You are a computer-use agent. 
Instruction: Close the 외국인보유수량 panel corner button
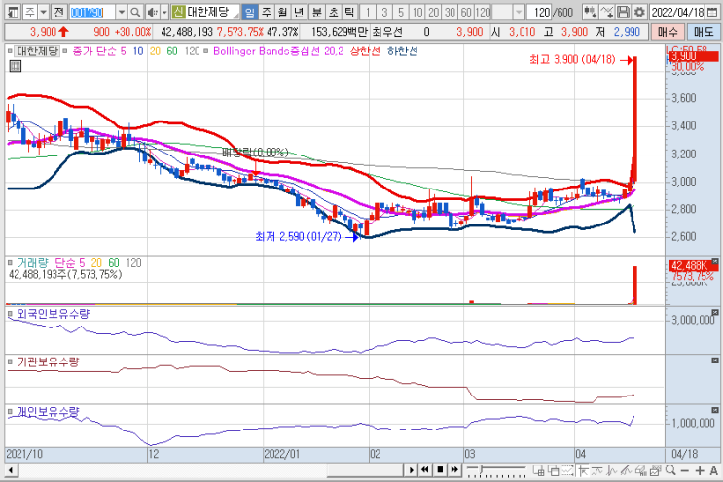pyautogui.click(x=715, y=312)
